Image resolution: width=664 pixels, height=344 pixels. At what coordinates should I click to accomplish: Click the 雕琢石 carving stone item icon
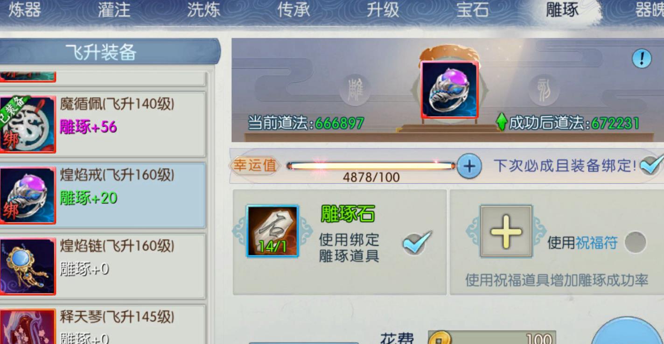273,231
